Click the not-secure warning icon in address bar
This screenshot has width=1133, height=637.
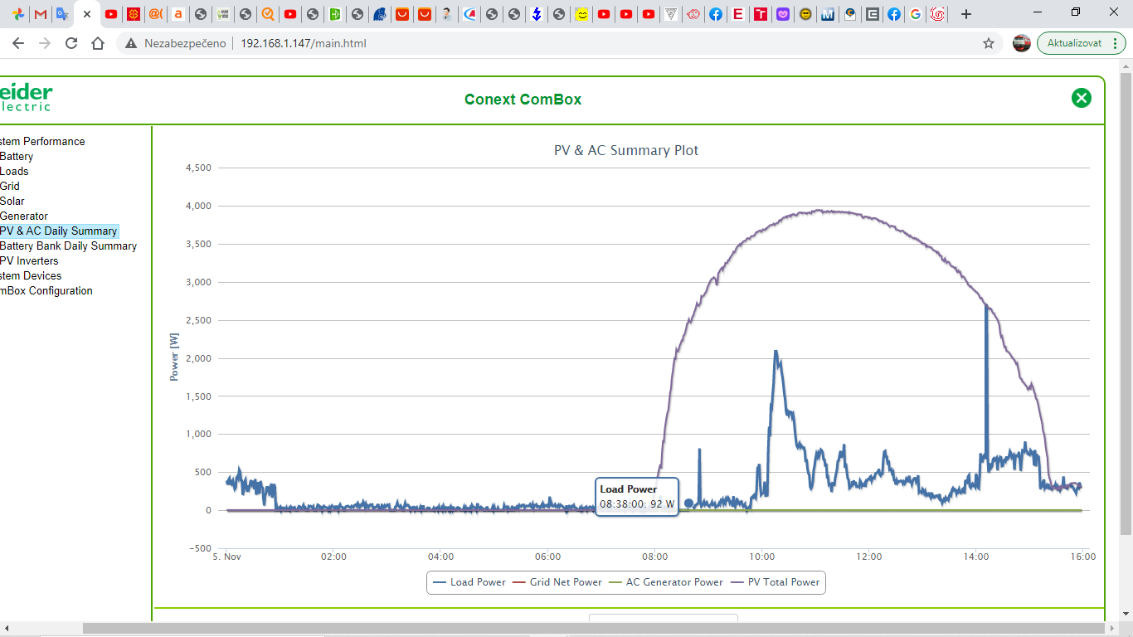coord(131,43)
